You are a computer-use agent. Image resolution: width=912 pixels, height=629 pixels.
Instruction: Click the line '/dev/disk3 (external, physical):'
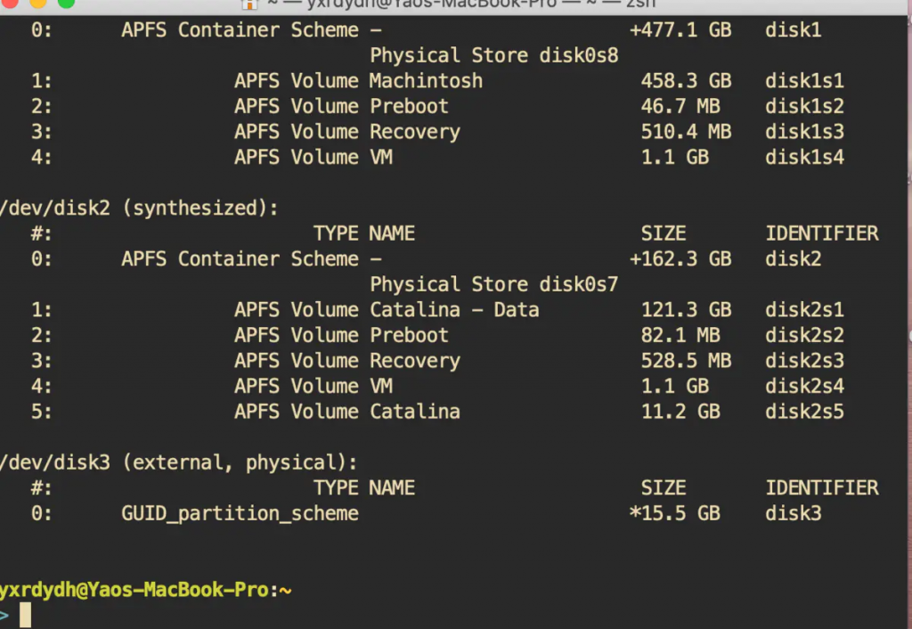(x=178, y=462)
